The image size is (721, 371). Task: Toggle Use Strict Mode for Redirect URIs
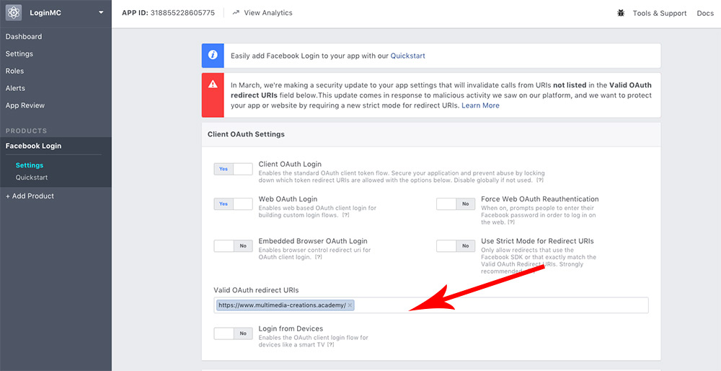tap(456, 246)
